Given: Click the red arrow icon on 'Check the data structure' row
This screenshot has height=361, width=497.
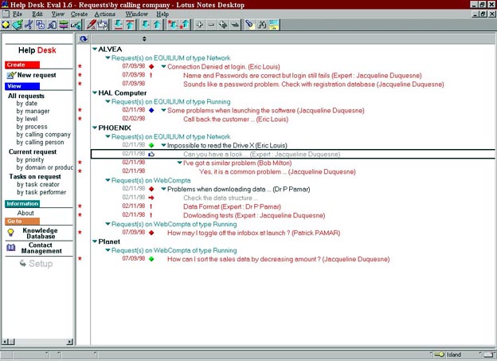Looking at the screenshot, I should pos(151,198).
